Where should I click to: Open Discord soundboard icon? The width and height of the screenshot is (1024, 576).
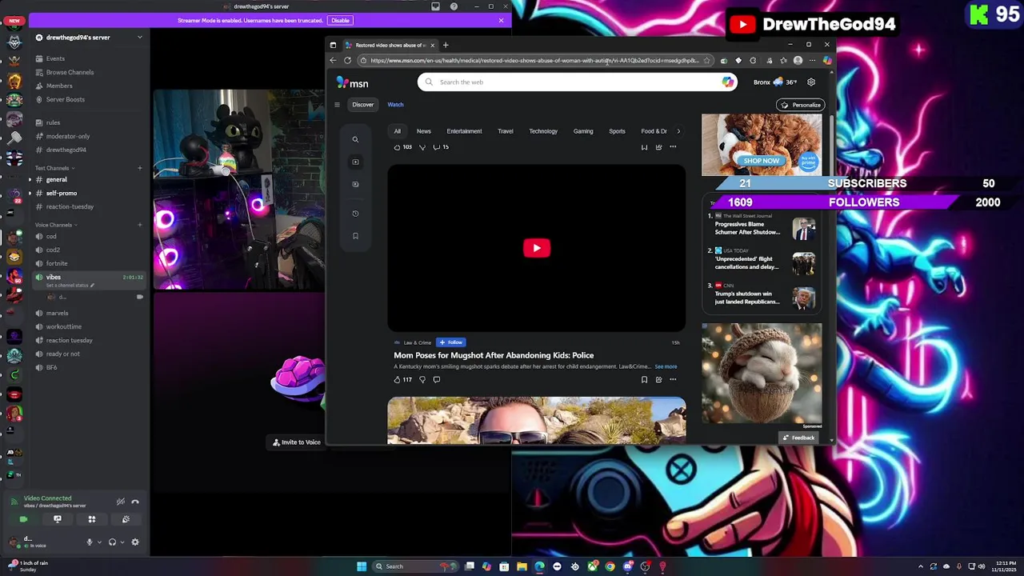click(x=126, y=519)
